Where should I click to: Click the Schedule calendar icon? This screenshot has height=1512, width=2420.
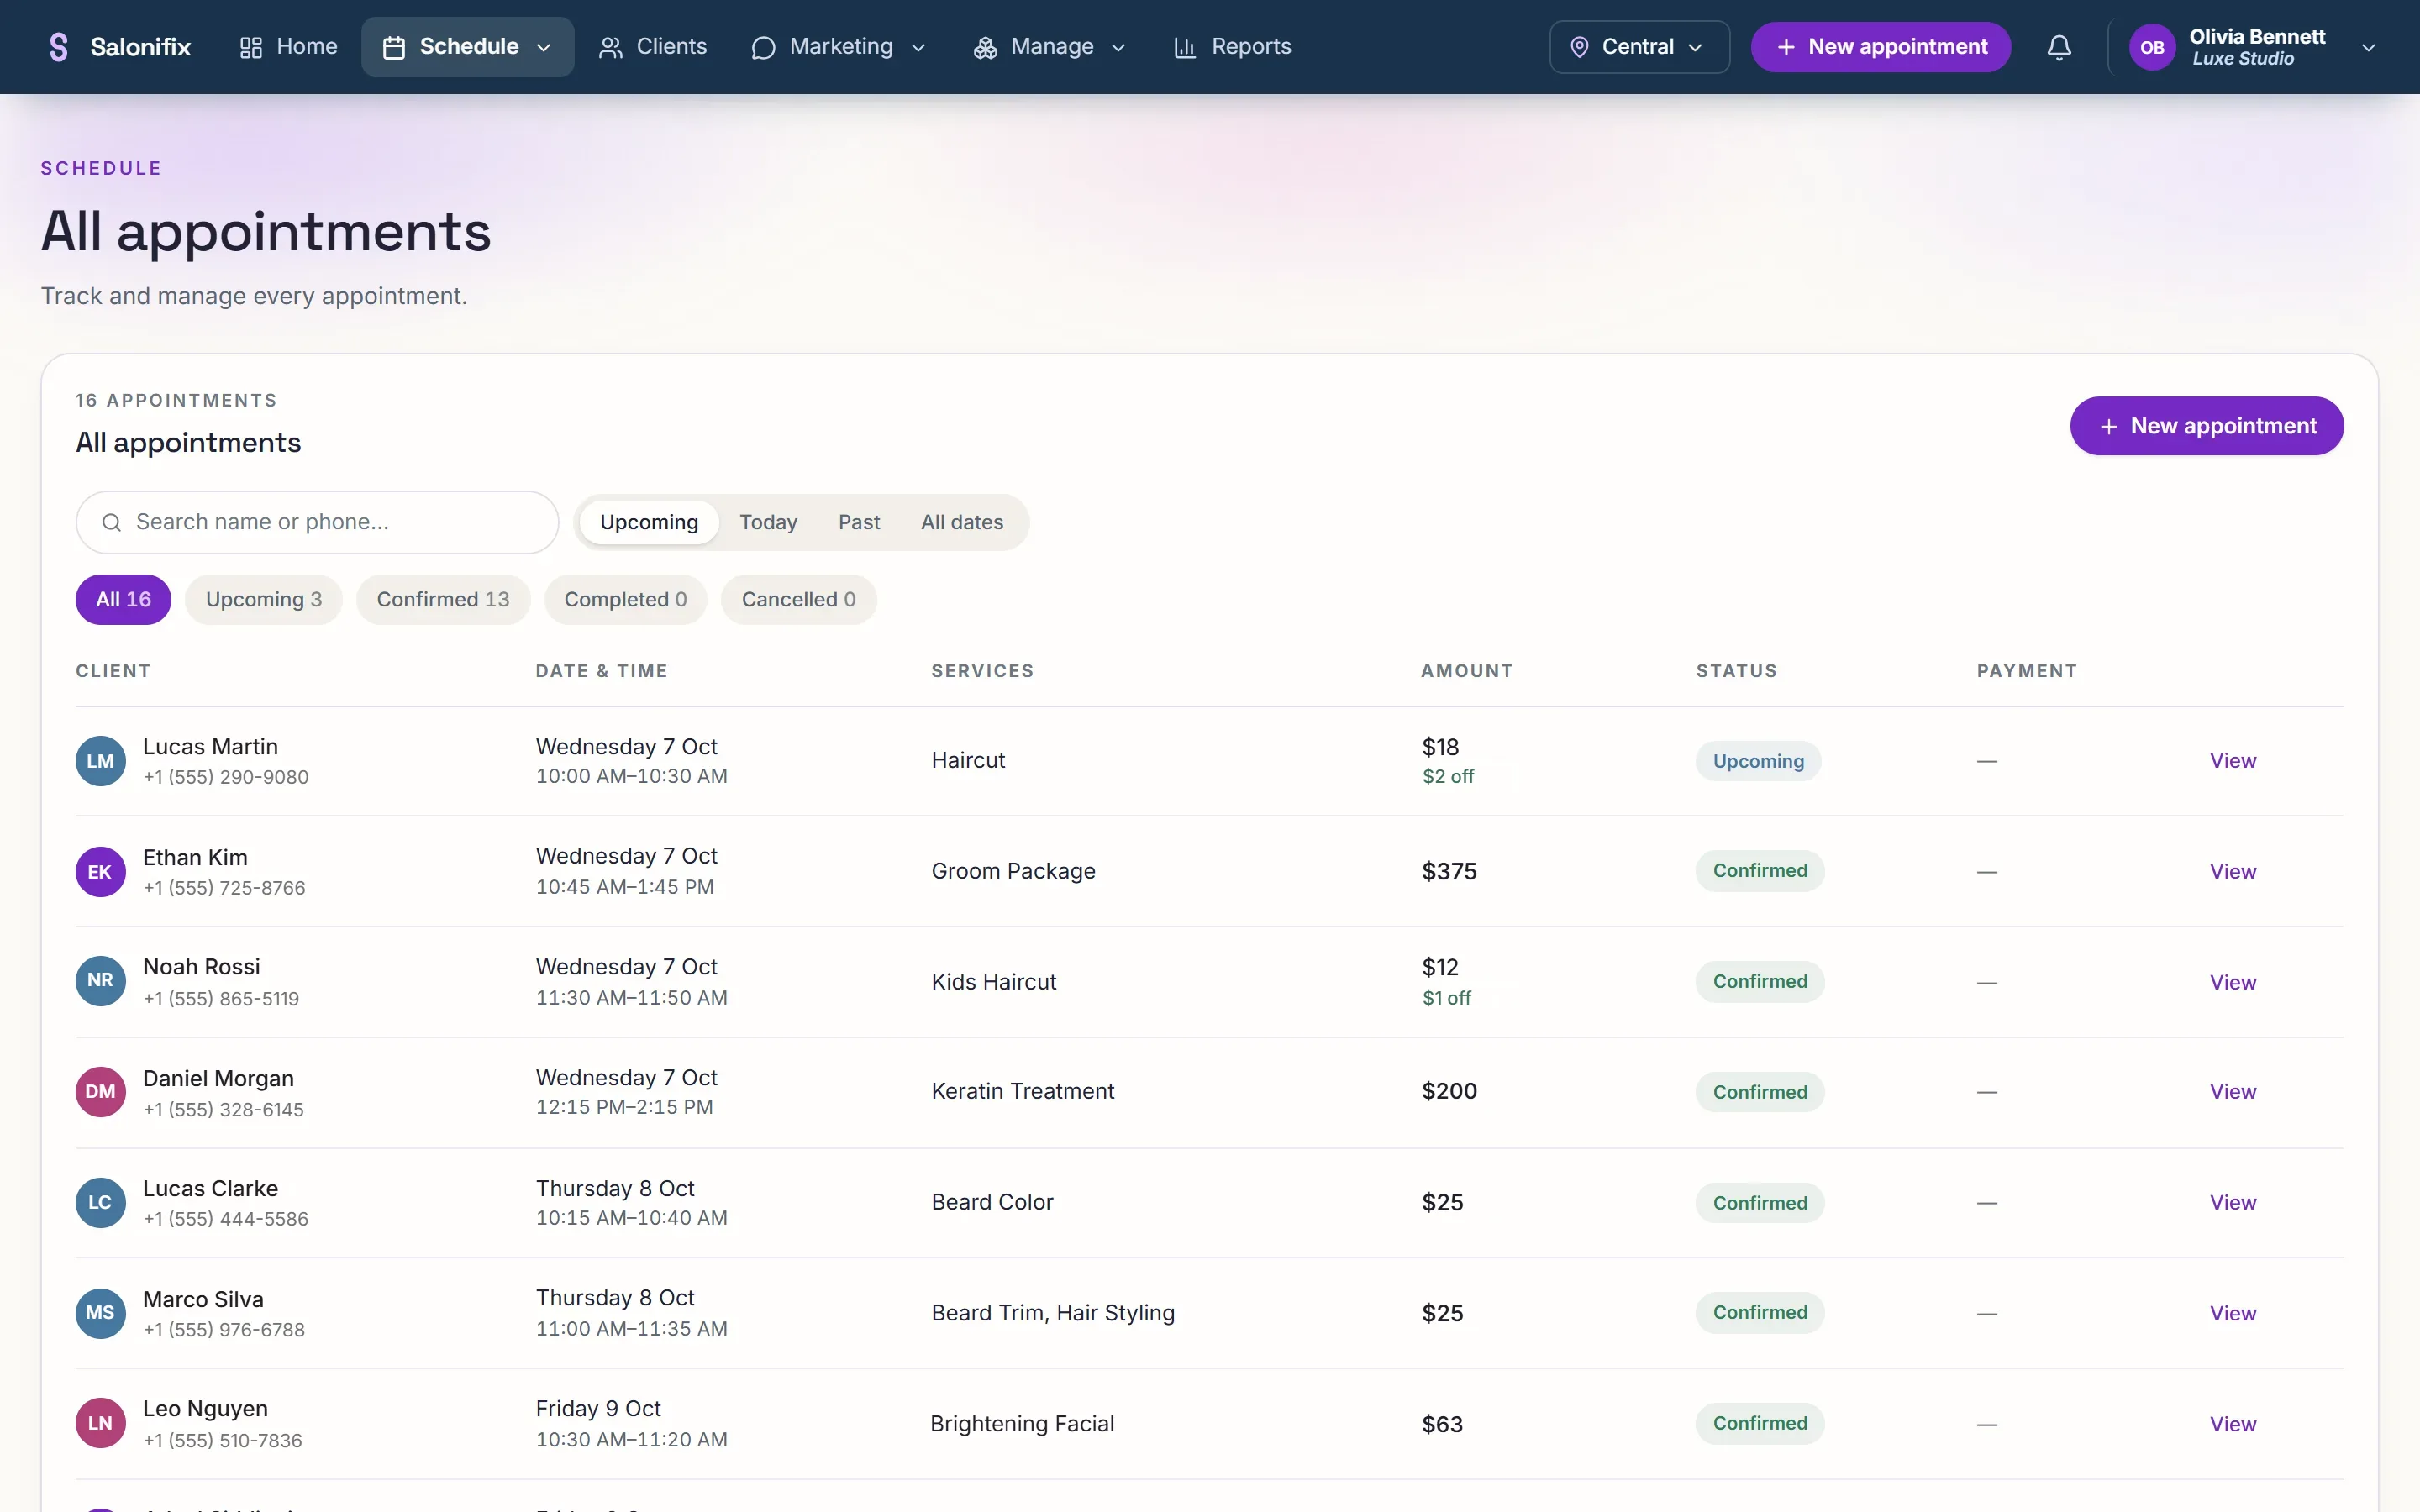pos(394,47)
